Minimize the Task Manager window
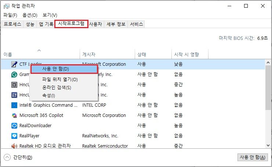The height and width of the screenshot is (167, 272). pos(229,6)
